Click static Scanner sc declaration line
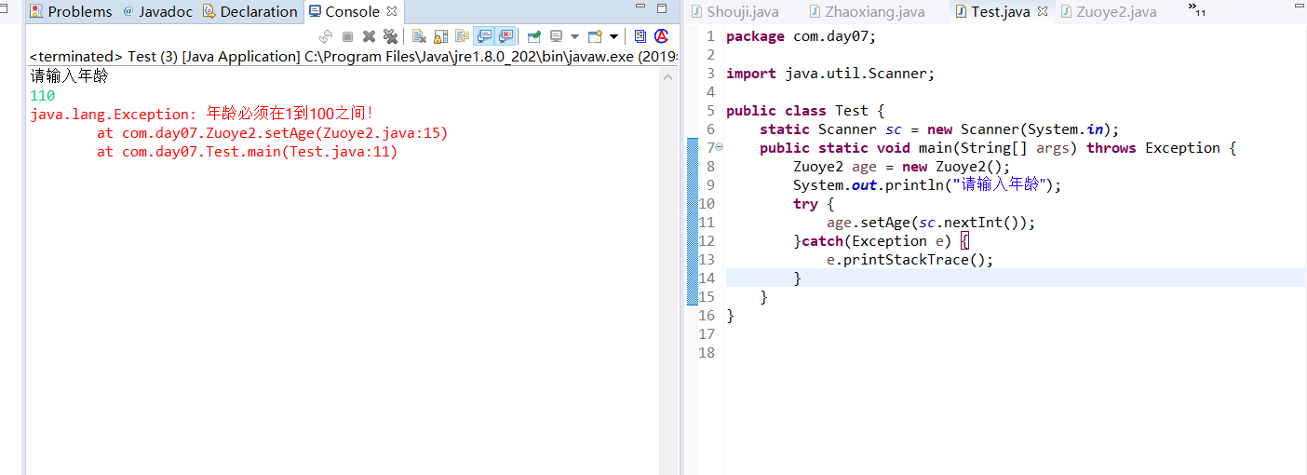The image size is (1307, 475). pos(938,129)
